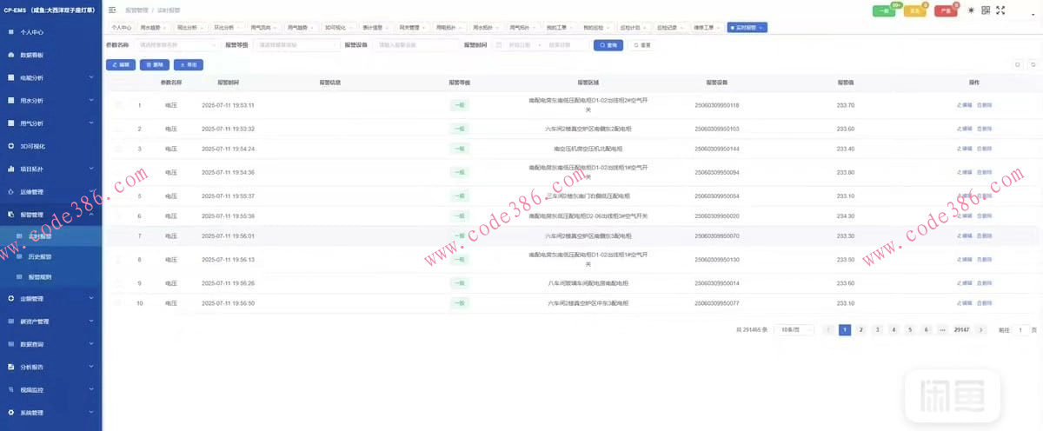Viewport: 1043px width, 431px height.
Task: Enter fullscreen using the expand icon
Action: point(1000,10)
